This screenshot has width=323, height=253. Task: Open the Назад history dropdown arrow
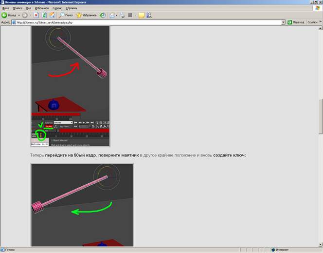pyautogui.click(x=19, y=15)
